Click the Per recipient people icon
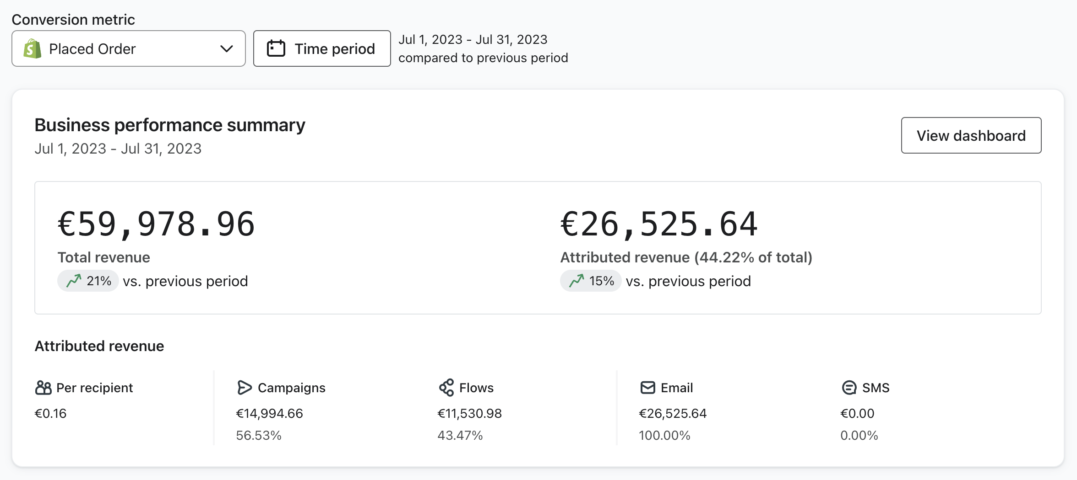This screenshot has width=1077, height=480. 43,388
